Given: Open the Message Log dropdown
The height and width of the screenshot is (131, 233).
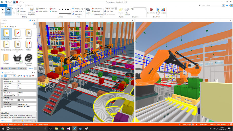Looking at the screenshot, I should (x=78, y=9).
